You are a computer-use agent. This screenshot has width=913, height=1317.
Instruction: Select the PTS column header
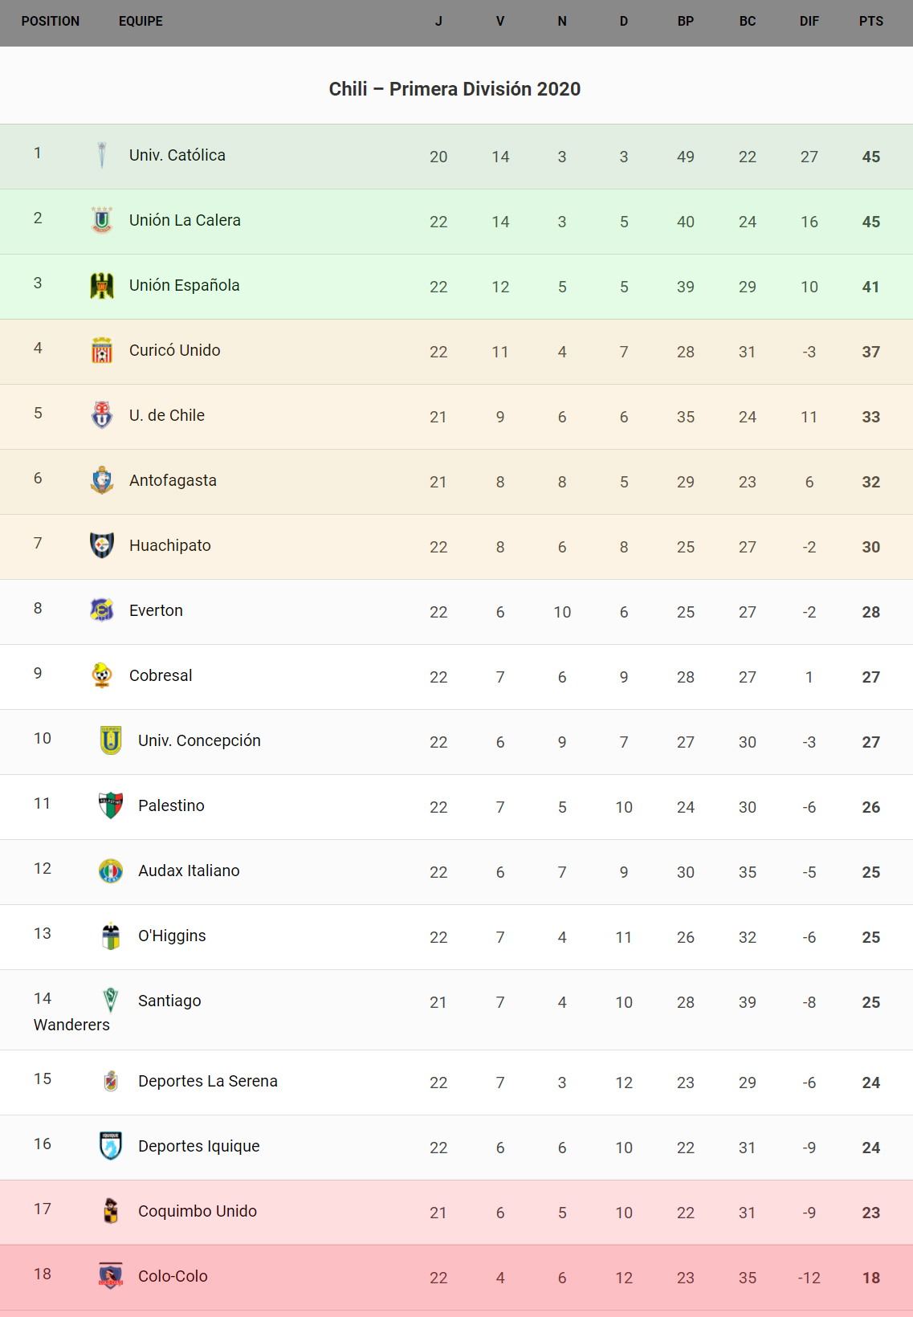coord(870,22)
